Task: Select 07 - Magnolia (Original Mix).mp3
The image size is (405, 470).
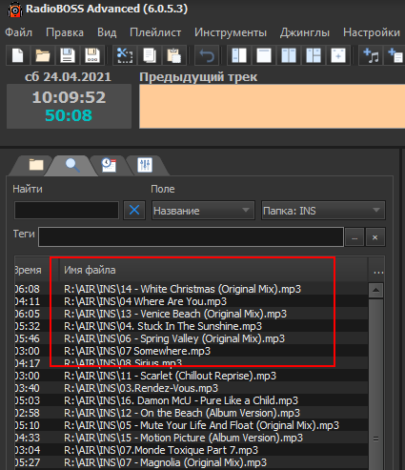Action: pyautogui.click(x=192, y=462)
